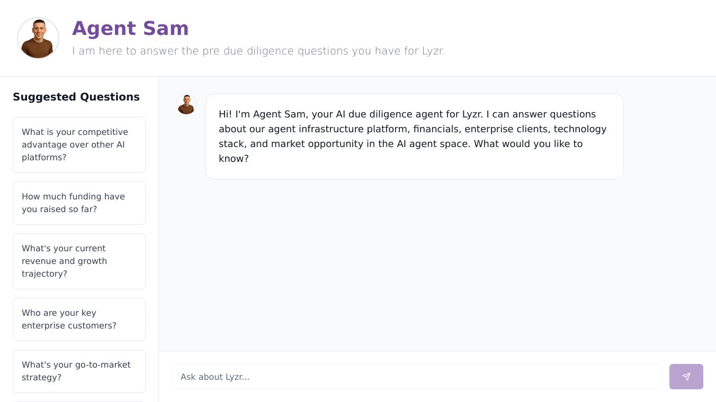
Task: Click the small avatar beside the greeting message
Action: coord(186,104)
